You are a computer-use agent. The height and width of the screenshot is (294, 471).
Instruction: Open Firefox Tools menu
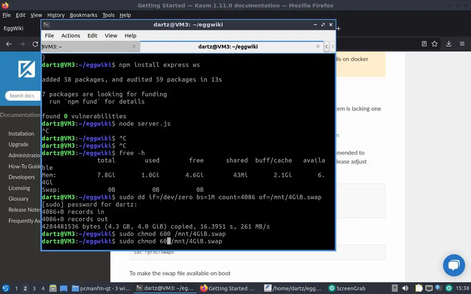click(x=108, y=15)
